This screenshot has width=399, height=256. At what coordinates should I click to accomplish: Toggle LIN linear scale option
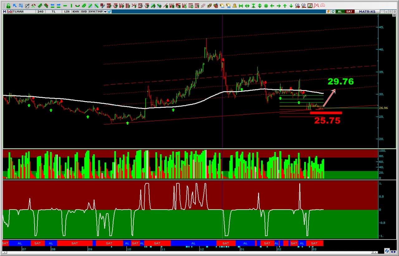click(67, 12)
